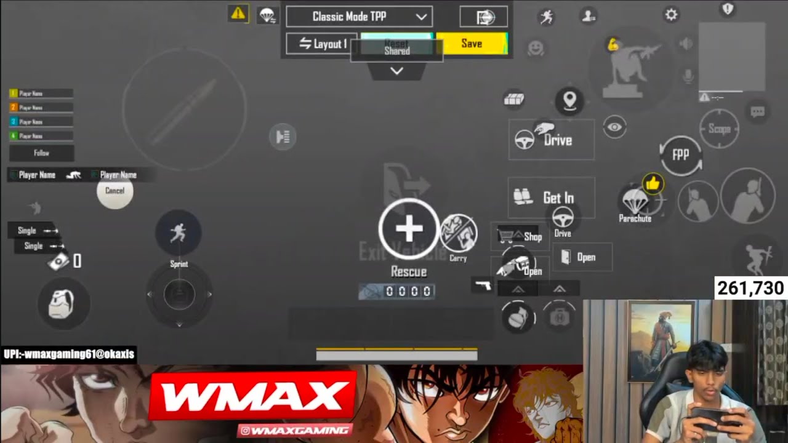Tap the Rescue plus-sign button

click(x=409, y=229)
